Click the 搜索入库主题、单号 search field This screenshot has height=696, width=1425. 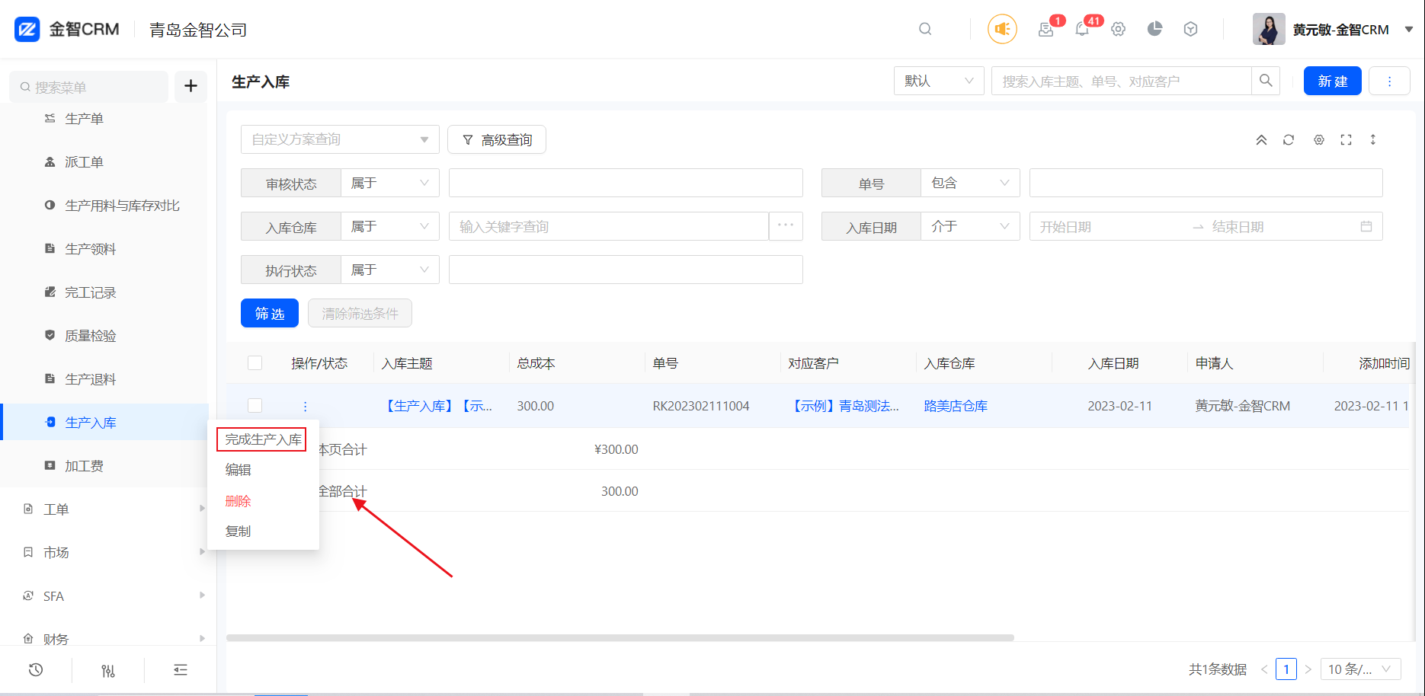point(1122,81)
